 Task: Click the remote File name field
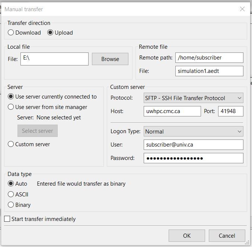pos(209,71)
